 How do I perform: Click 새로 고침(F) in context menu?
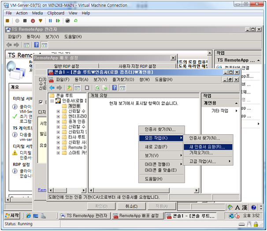(x=161, y=147)
